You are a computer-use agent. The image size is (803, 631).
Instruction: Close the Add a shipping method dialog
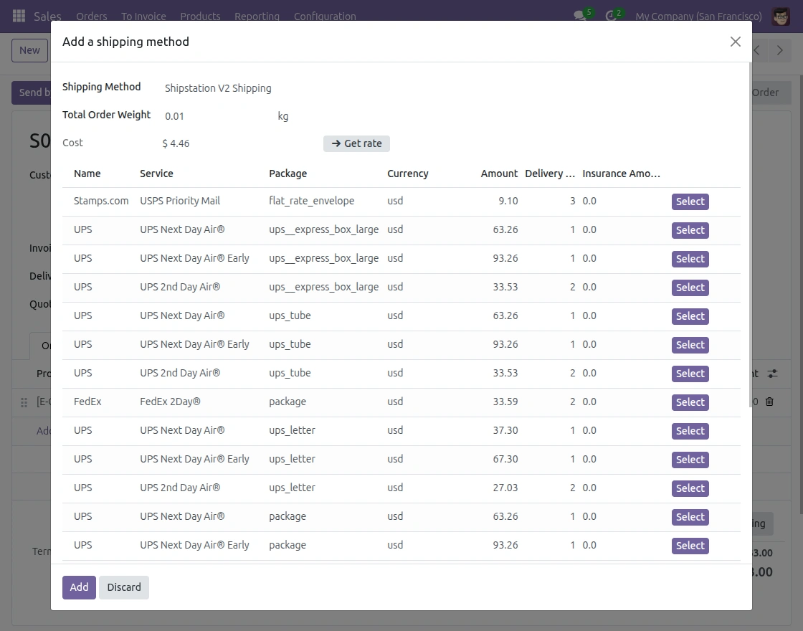735,42
